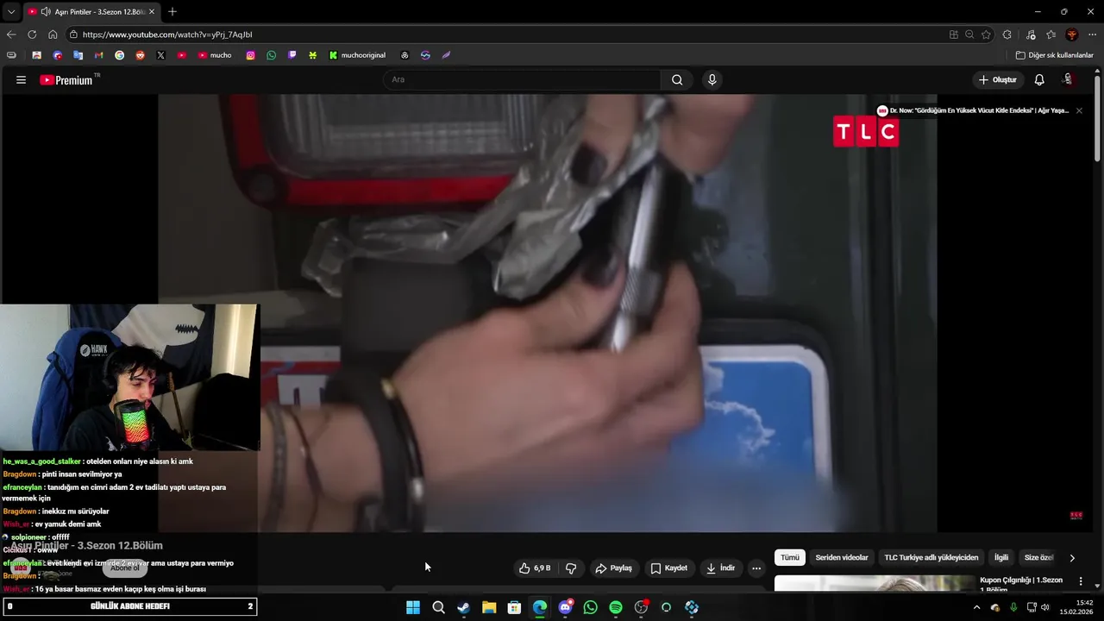Screen dimensions: 1104x621
Task: Open the Dr. Now suggested video card
Action: [x=972, y=110]
